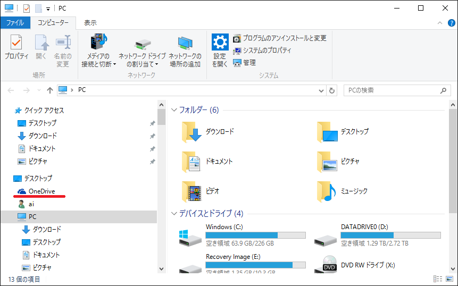
Task: Collapse the Devices and drives group
Action: click(x=174, y=214)
